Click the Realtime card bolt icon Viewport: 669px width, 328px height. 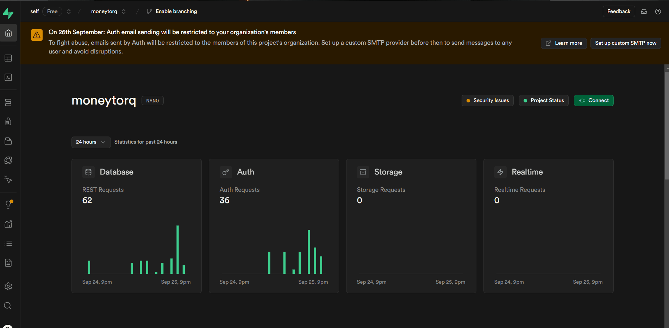[500, 172]
